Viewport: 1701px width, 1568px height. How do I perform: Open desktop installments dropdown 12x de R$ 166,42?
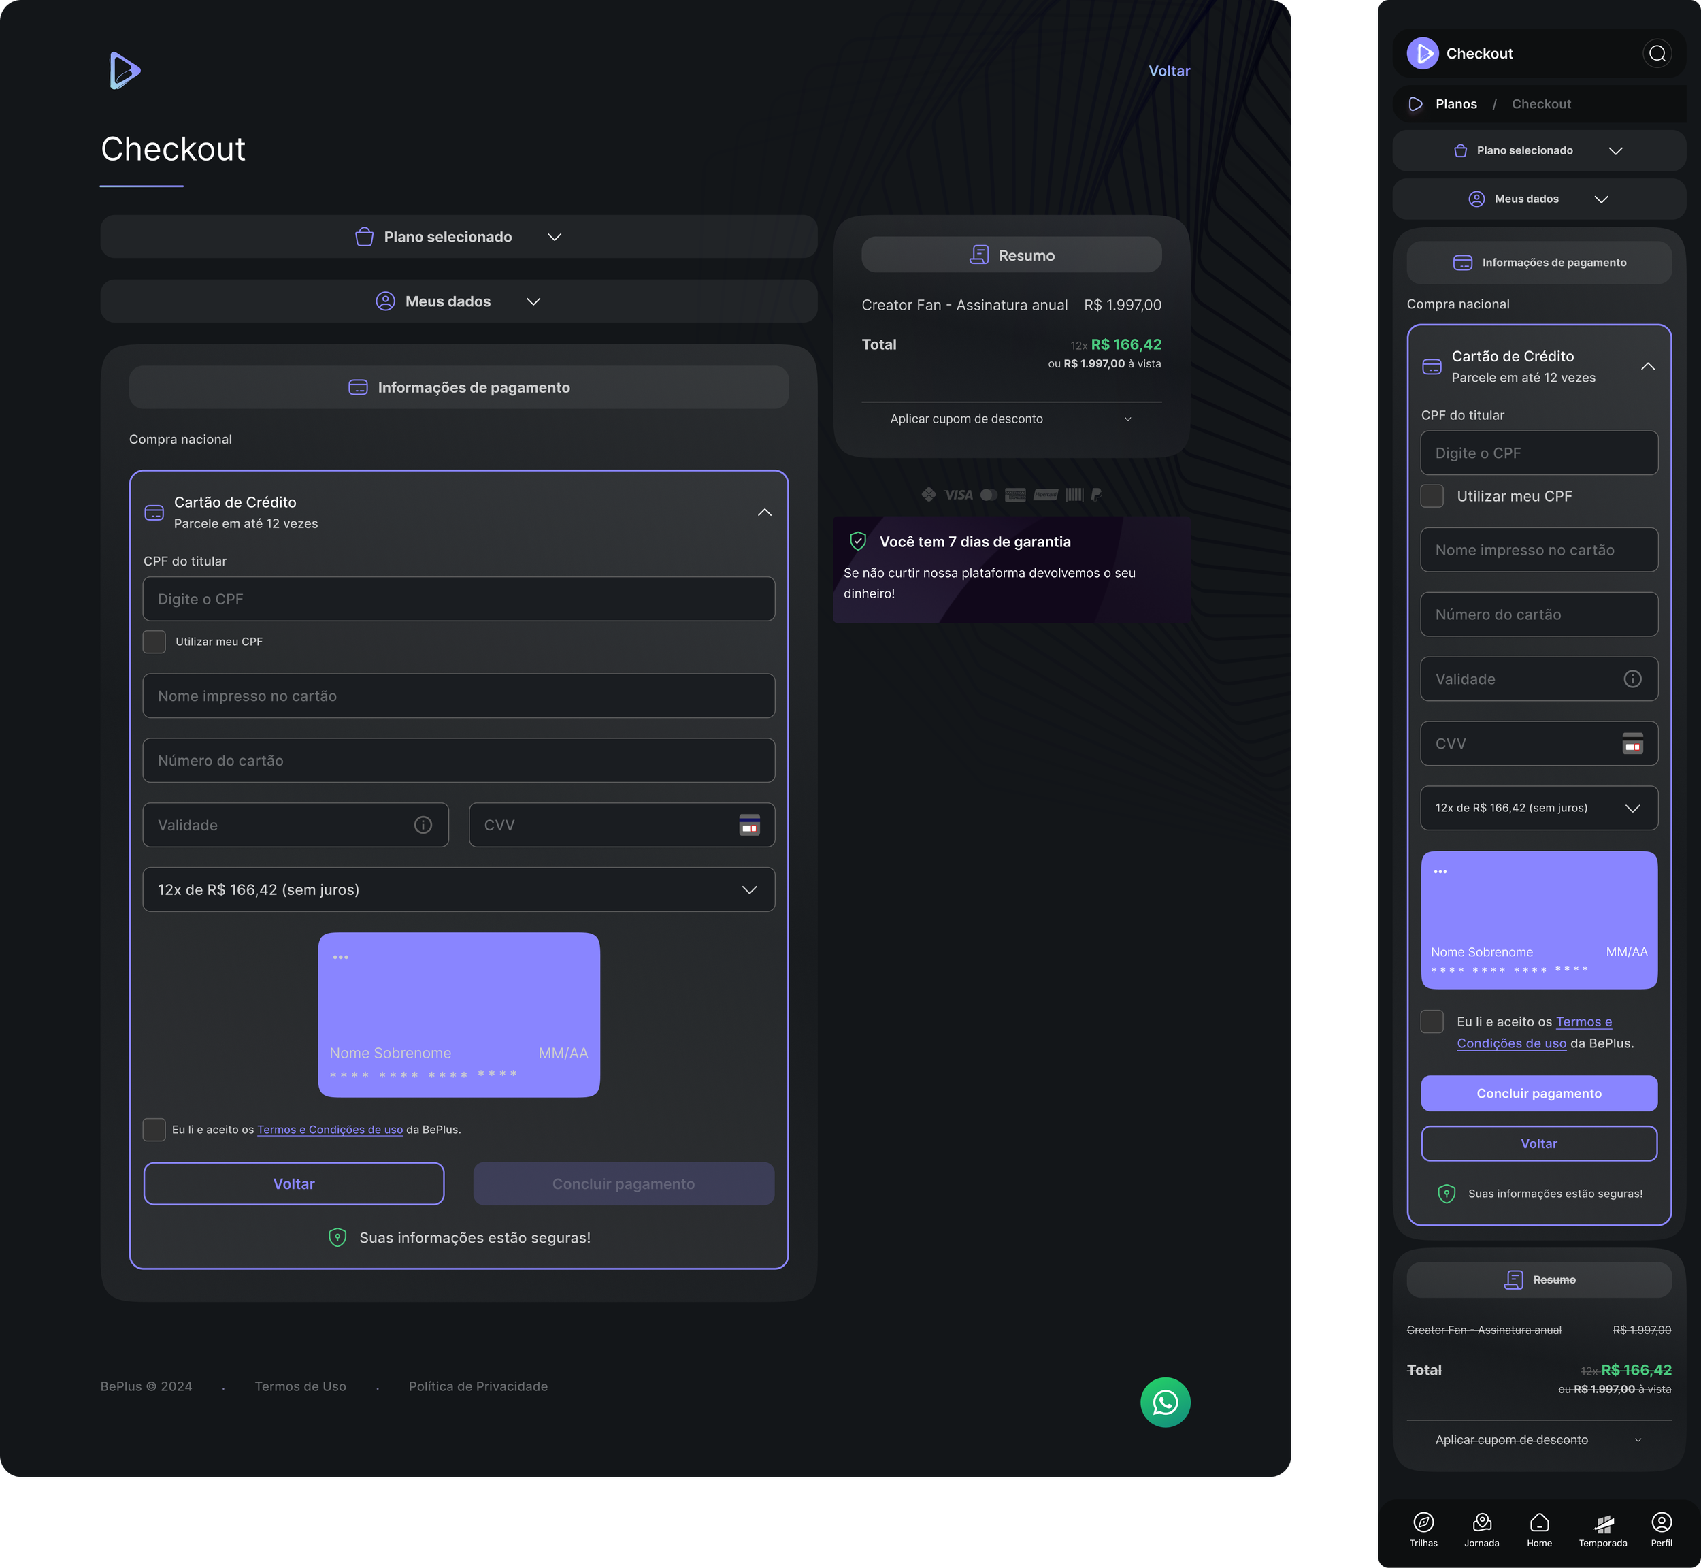point(459,889)
